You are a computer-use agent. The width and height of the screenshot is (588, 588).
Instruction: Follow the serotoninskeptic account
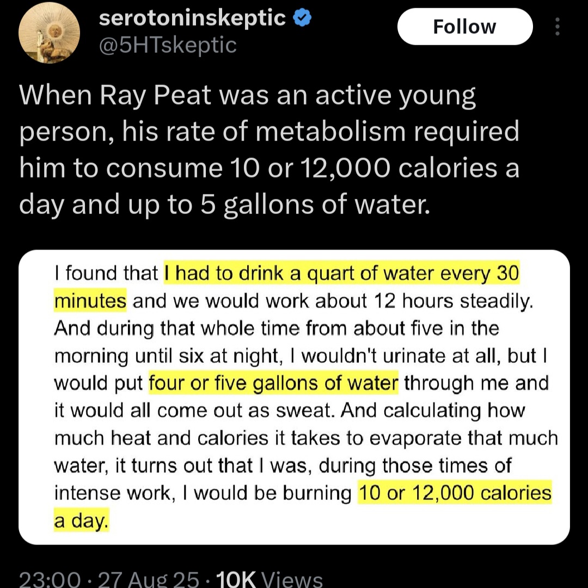(x=464, y=27)
